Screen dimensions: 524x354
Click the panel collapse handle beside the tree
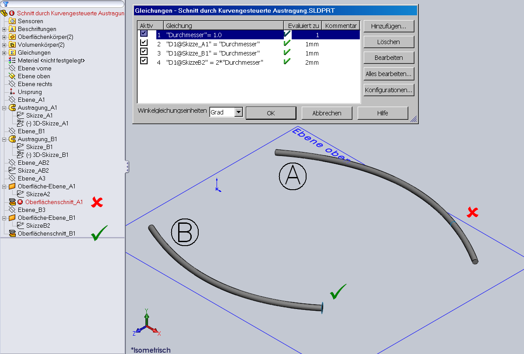(127, 167)
